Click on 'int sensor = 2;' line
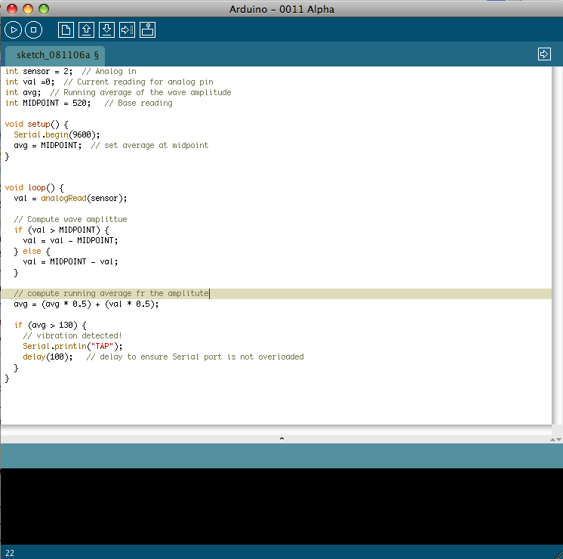This screenshot has height=559, width=563. tap(38, 71)
